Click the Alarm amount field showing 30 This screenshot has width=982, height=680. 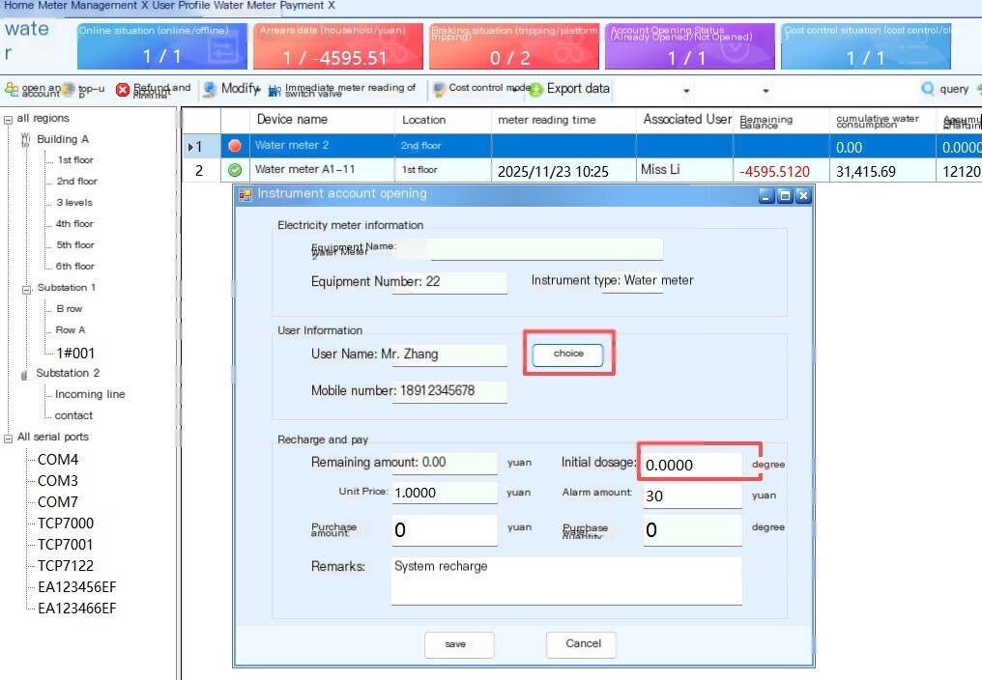[x=692, y=496]
